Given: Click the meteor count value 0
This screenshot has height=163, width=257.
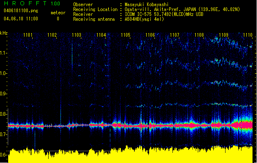Looking at the screenshot, I should coord(58,19).
